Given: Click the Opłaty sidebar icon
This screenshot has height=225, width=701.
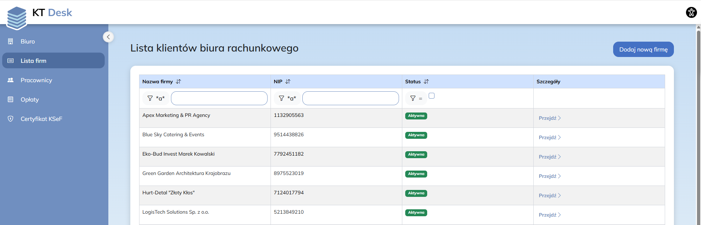Looking at the screenshot, I should [x=11, y=99].
